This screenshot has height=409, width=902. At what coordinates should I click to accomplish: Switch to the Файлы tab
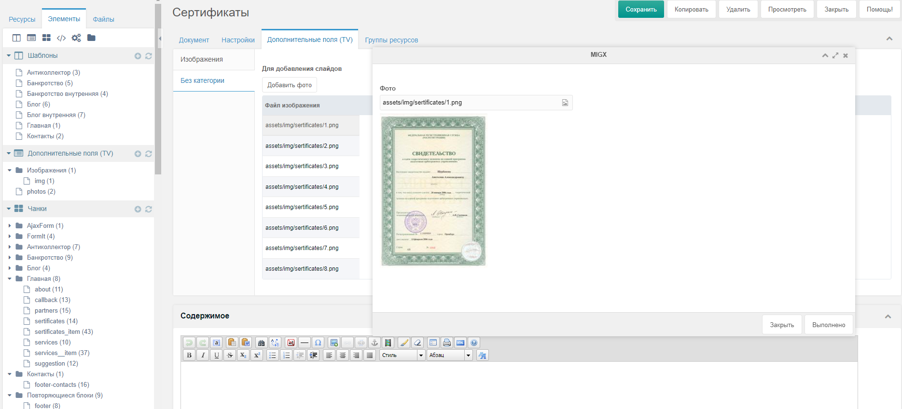103,19
